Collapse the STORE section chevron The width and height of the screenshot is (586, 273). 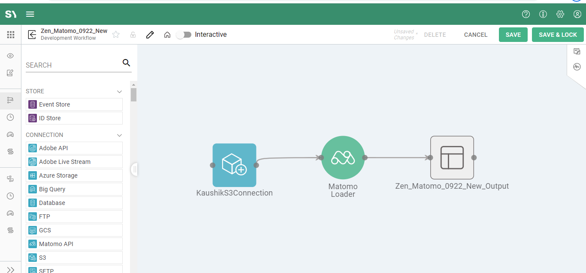120,92
